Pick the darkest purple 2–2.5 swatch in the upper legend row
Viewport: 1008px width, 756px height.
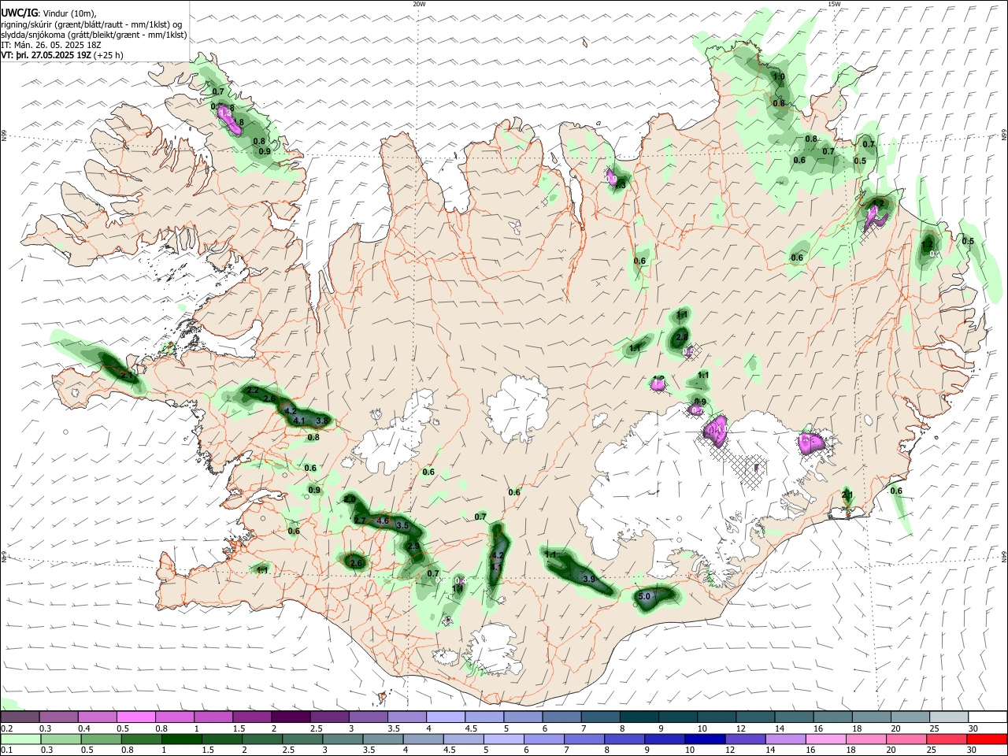coord(291,717)
